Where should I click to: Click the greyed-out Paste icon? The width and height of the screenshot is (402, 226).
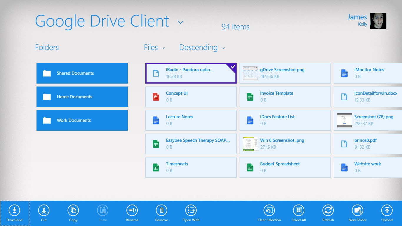click(103, 210)
